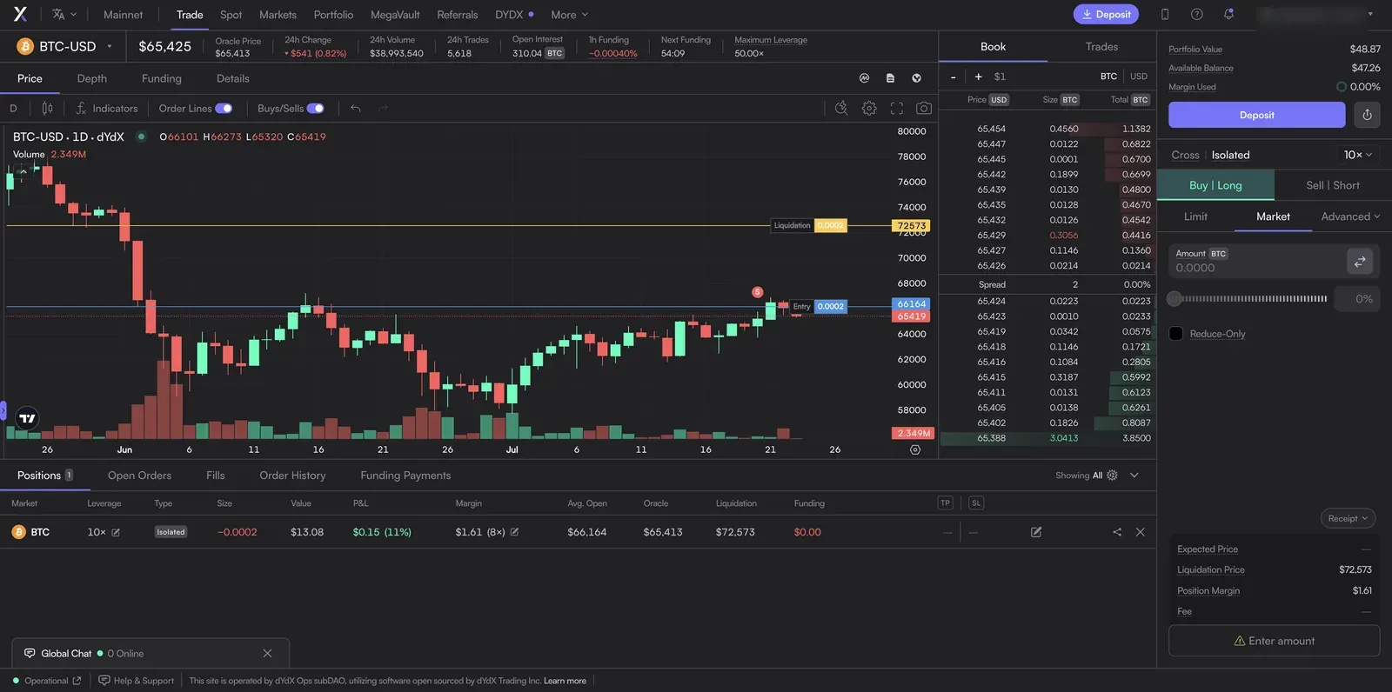The image size is (1392, 692).
Task: Edit leverage for the BTC position
Action: tap(116, 532)
